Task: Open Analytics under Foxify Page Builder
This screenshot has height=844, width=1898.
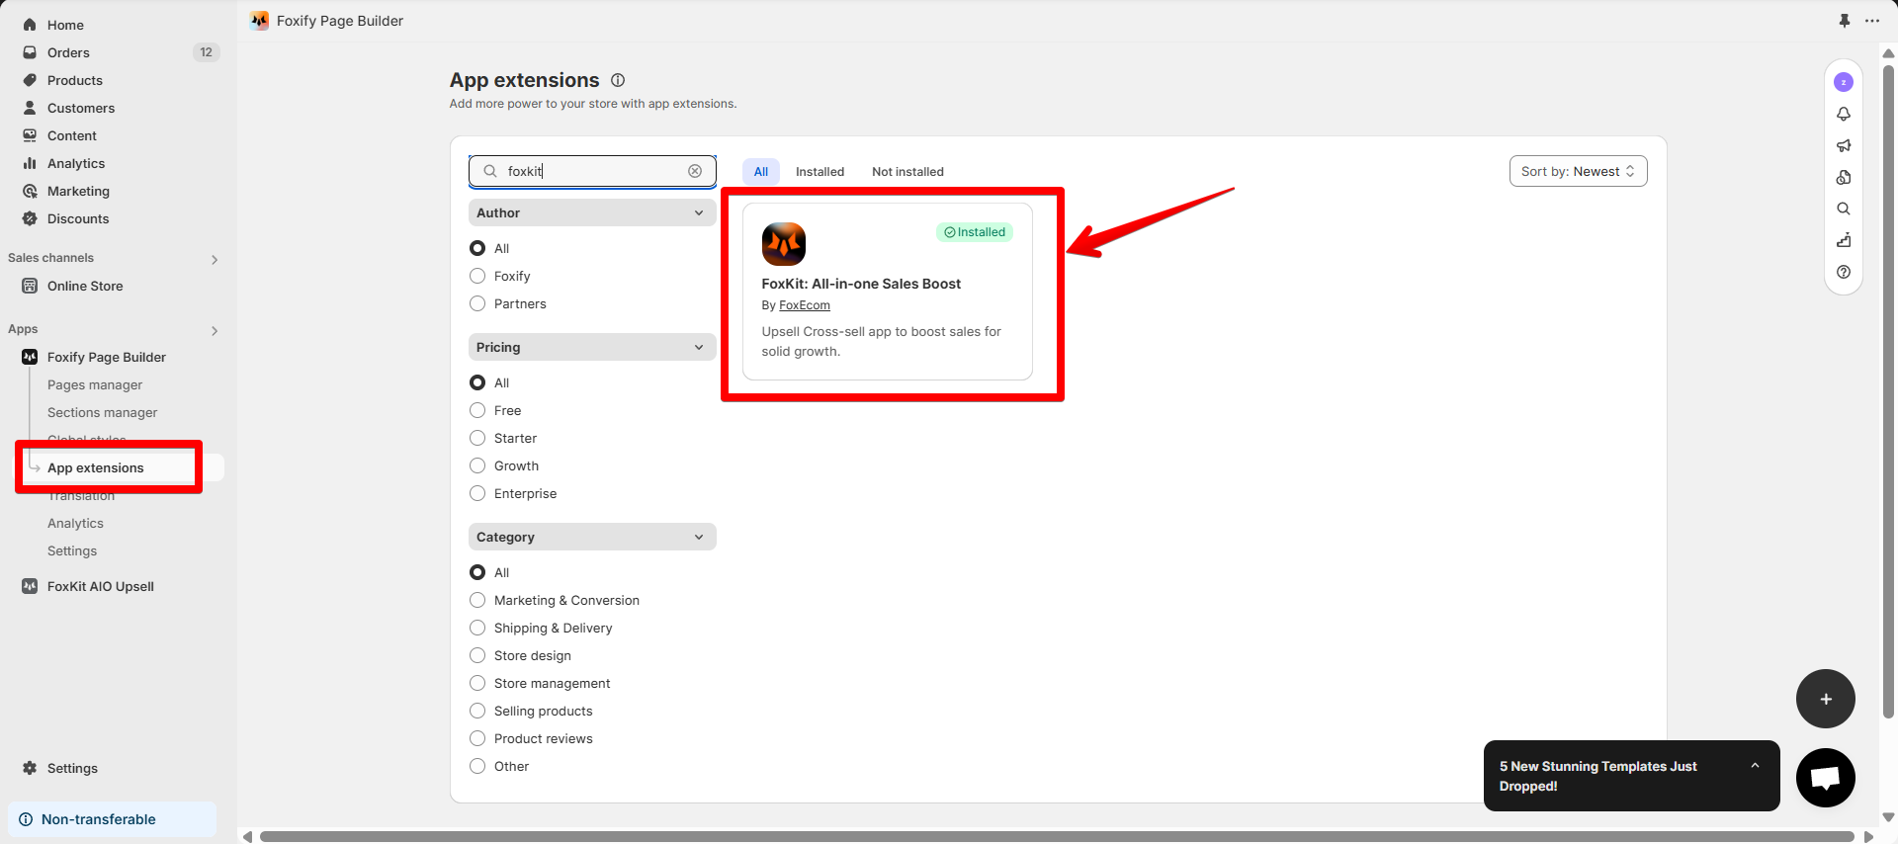Action: [x=75, y=523]
